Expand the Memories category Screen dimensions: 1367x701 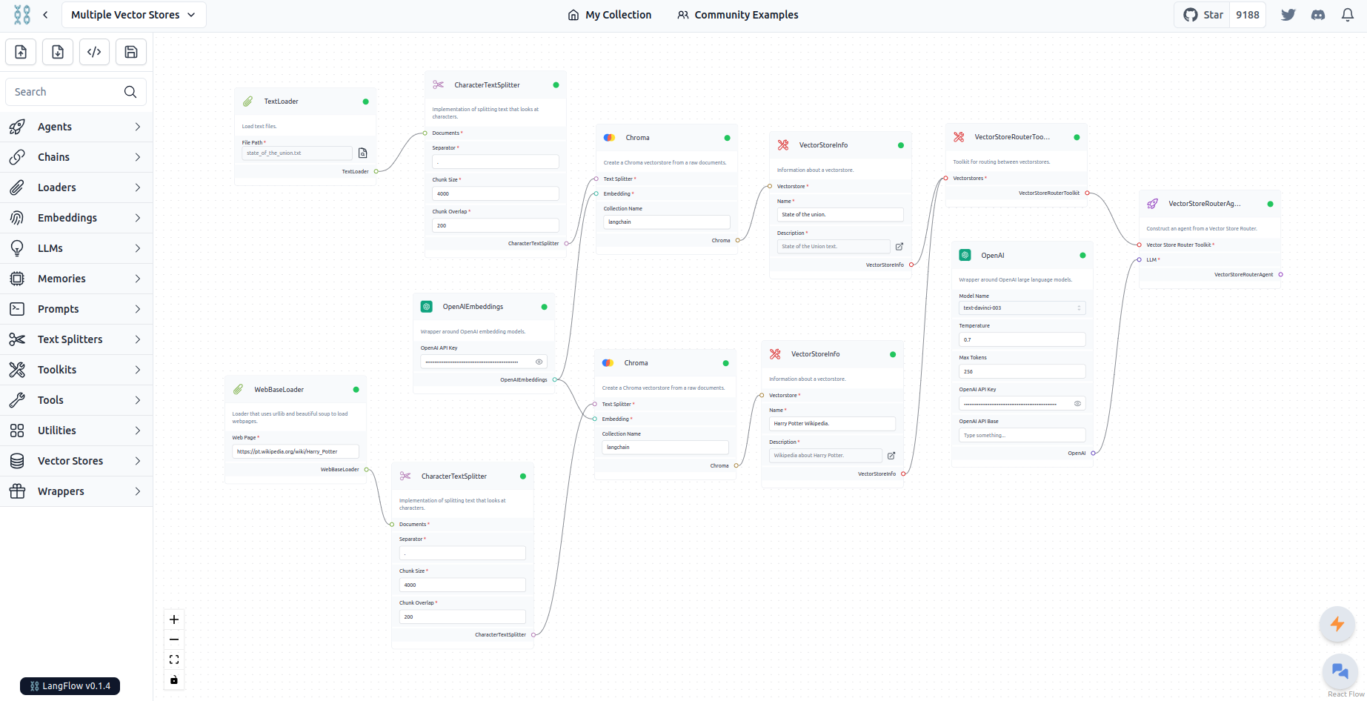[x=76, y=279]
